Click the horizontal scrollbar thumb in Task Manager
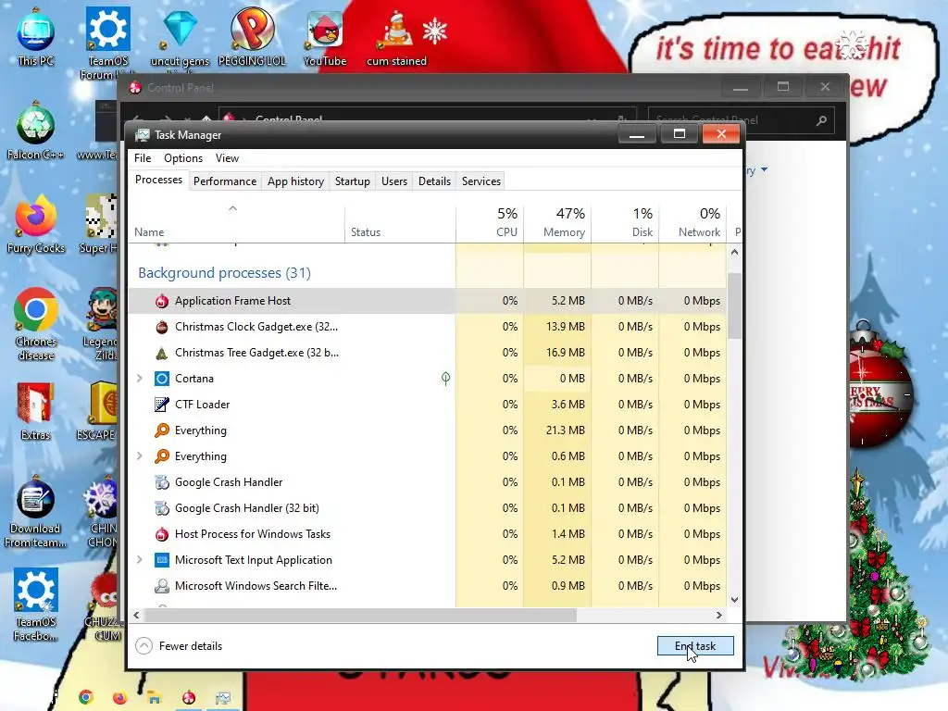This screenshot has height=711, width=948. (x=361, y=616)
